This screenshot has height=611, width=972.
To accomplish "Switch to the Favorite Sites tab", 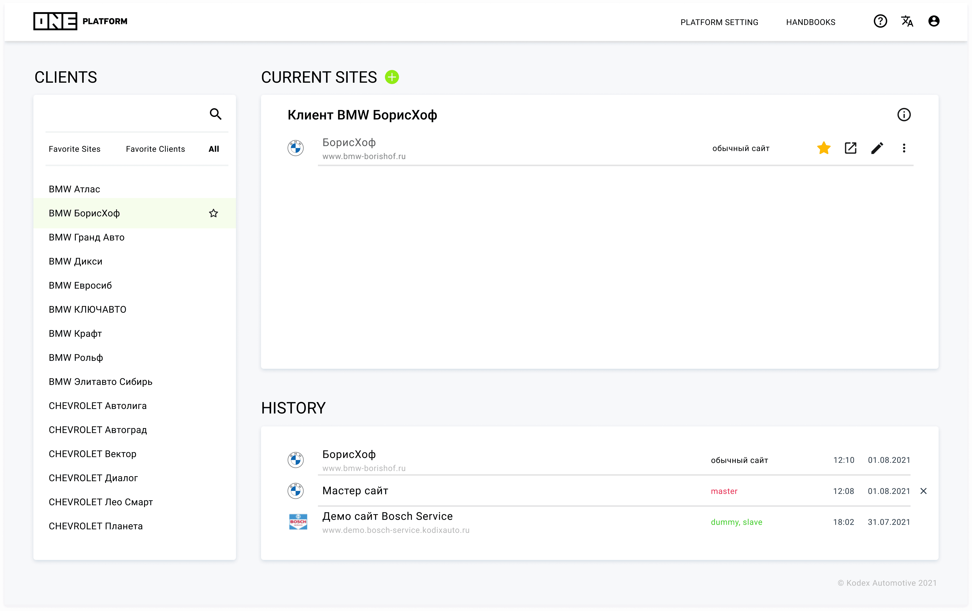I will pos(75,149).
